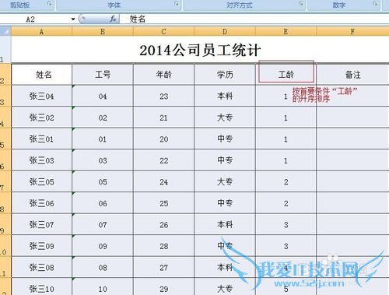Click the cell 张三05
Viewport: 389px width, 295px height.
[x=41, y=181]
